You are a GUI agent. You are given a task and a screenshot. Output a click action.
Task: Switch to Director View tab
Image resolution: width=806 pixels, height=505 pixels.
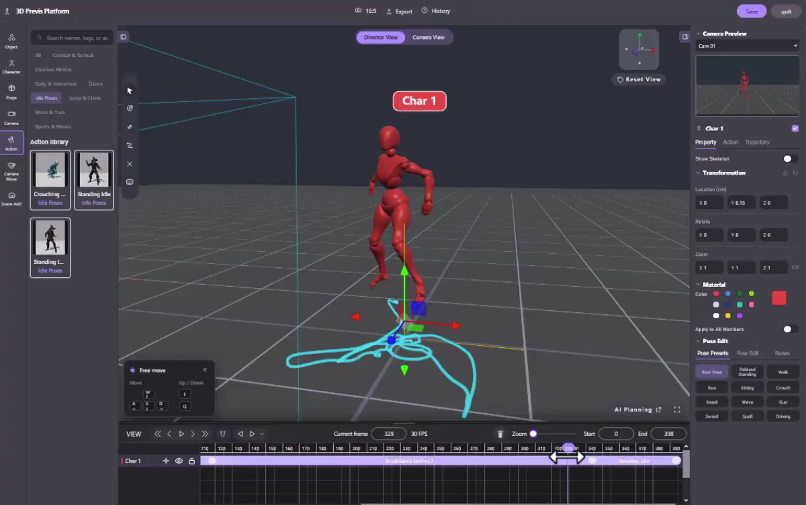pos(381,37)
